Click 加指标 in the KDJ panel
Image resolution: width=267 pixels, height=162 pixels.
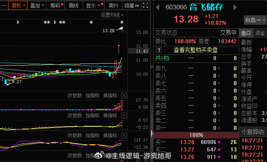(92, 135)
